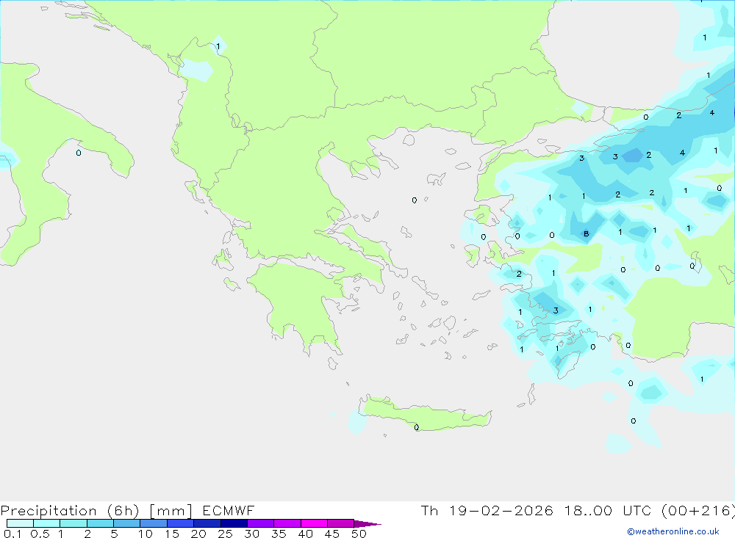Image resolution: width=735 pixels, height=538 pixels.
Task: Select the 5–10 mm legend color swatch
Action: coord(127,523)
